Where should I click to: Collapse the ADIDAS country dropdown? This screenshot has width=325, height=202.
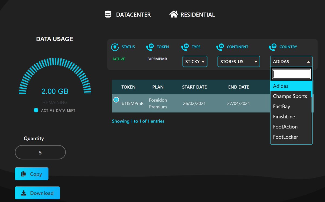tap(291, 61)
